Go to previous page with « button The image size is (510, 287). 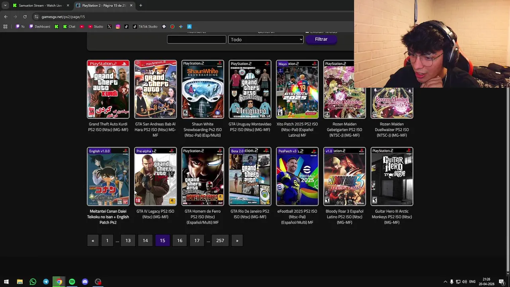(93, 240)
